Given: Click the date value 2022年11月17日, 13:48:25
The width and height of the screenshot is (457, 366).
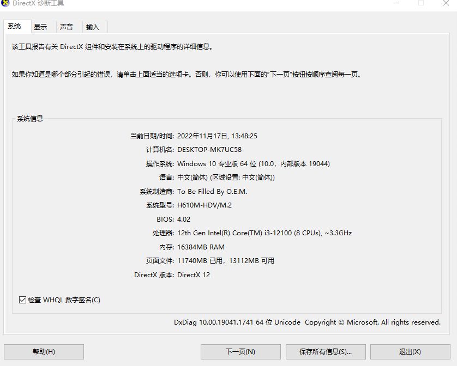Looking at the screenshot, I should (x=217, y=136).
